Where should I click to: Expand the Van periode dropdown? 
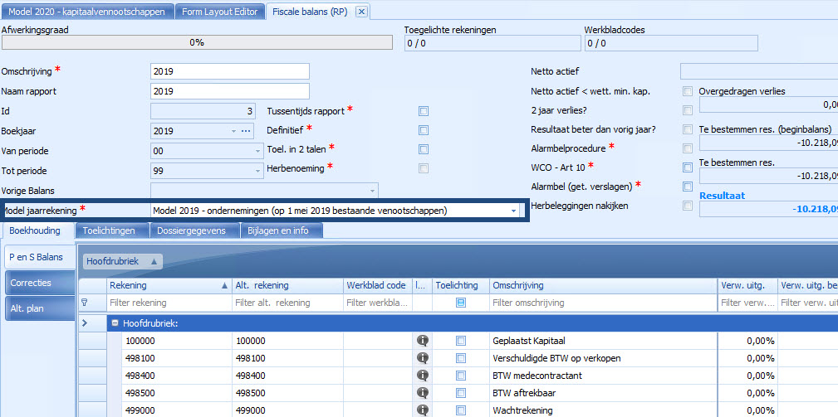point(256,151)
